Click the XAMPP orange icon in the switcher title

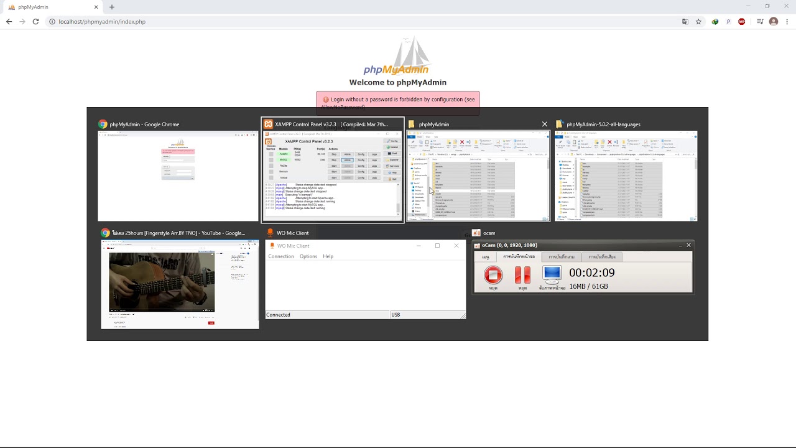click(268, 124)
